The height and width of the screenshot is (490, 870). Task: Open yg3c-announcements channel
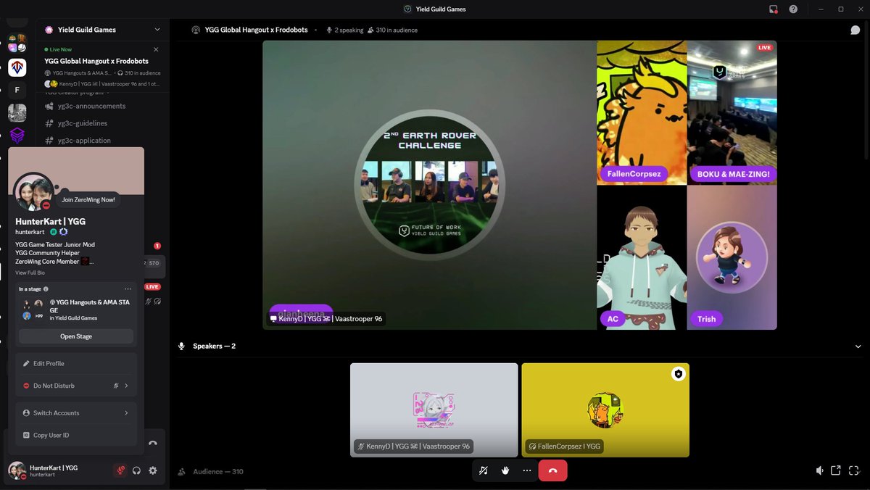[x=91, y=106]
